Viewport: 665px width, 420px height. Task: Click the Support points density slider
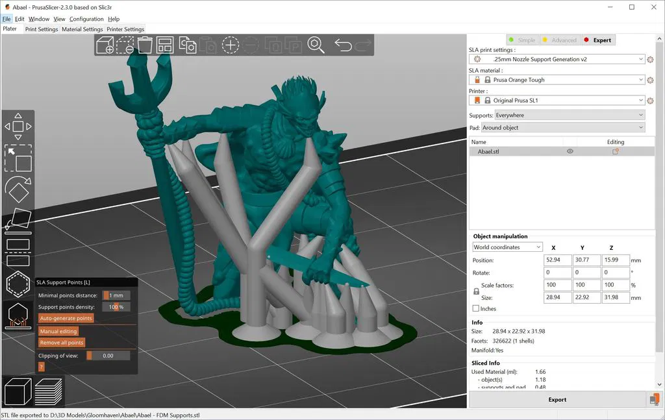click(x=116, y=307)
